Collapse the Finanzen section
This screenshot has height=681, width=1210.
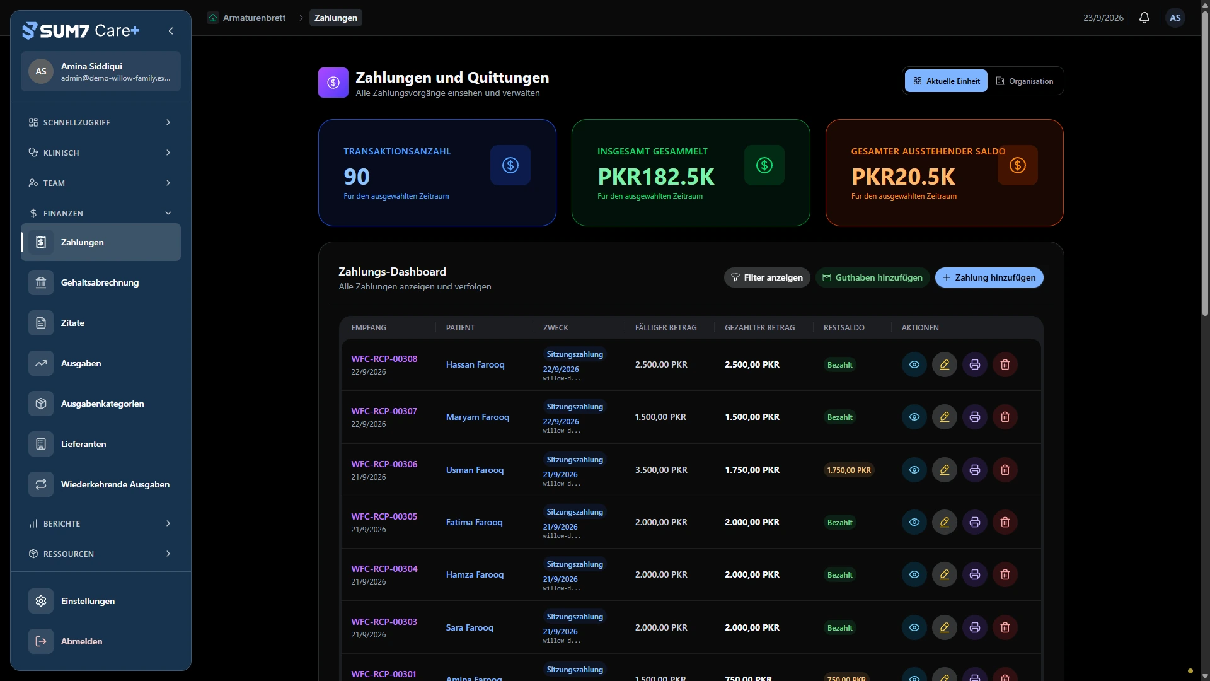(101, 213)
